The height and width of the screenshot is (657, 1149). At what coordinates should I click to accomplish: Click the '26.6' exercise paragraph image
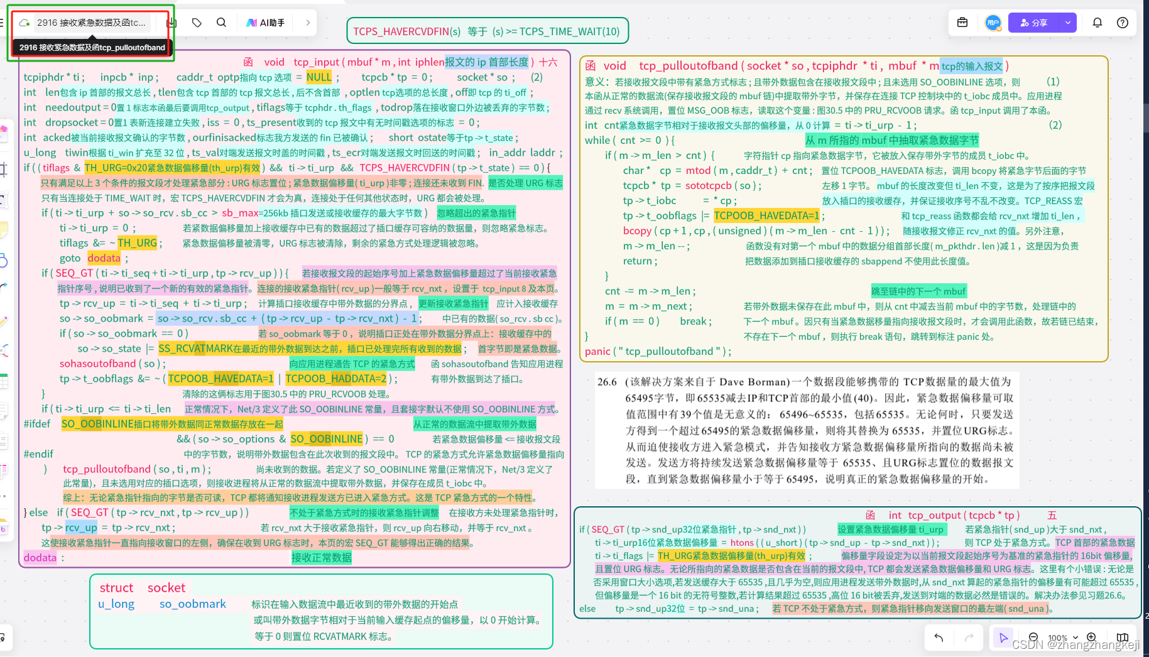coord(807,430)
